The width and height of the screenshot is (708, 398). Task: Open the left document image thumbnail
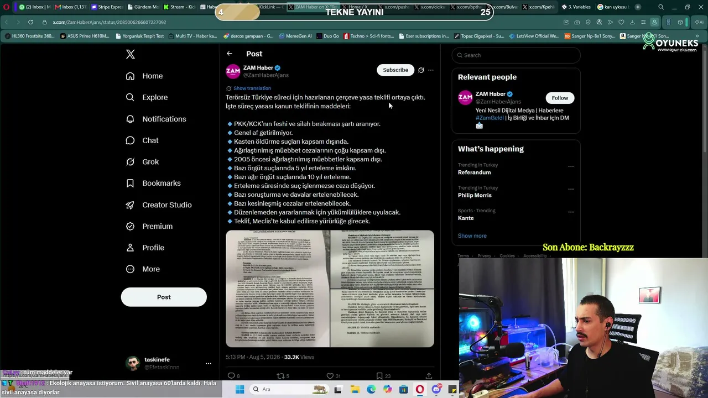tap(278, 289)
